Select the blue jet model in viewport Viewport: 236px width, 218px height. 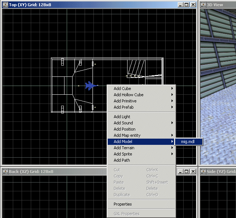(90, 86)
